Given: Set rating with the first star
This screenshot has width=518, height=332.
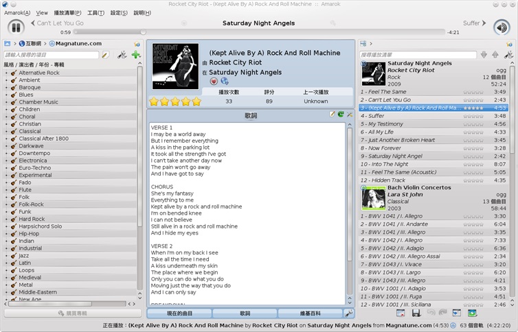Looking at the screenshot, I should coord(154,102).
